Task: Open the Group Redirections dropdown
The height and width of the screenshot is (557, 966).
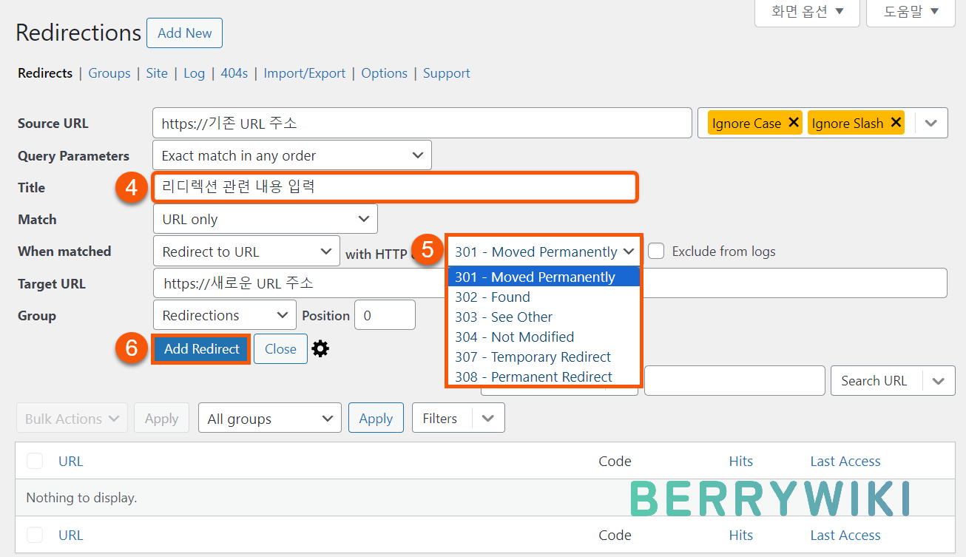Action: [x=225, y=315]
